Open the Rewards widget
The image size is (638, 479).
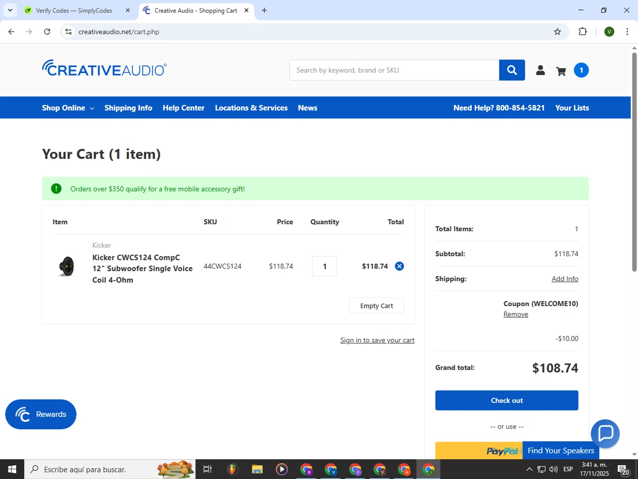coord(41,414)
